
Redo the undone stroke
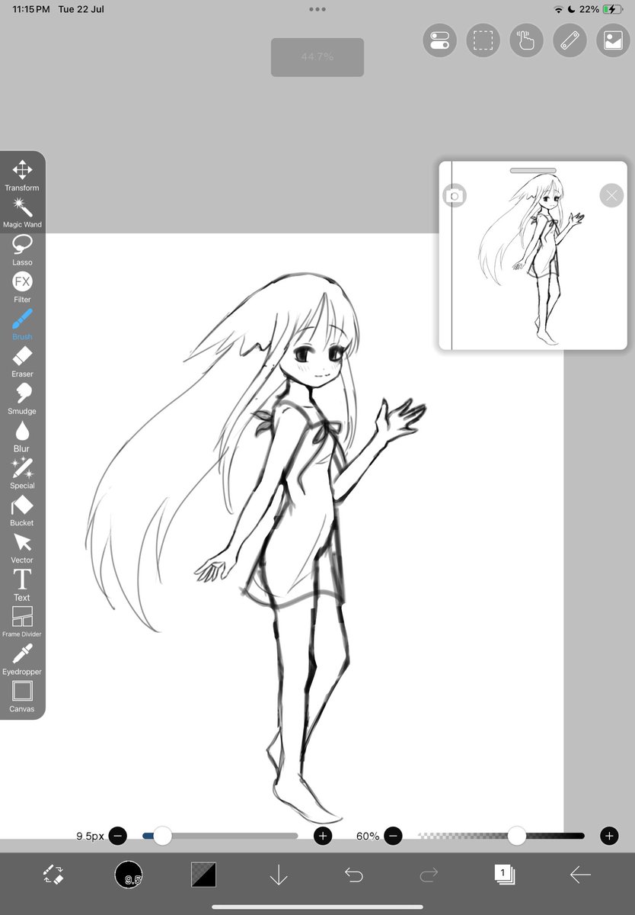[x=429, y=875]
